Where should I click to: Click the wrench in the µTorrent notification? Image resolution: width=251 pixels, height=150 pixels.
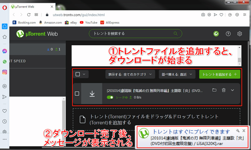pos(238,131)
